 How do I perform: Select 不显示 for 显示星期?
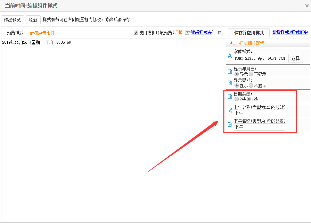(x=251, y=85)
